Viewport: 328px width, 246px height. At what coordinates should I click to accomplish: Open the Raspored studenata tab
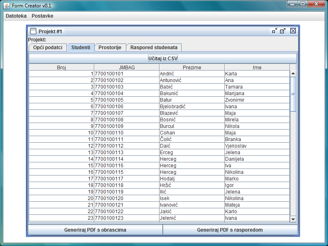[154, 48]
